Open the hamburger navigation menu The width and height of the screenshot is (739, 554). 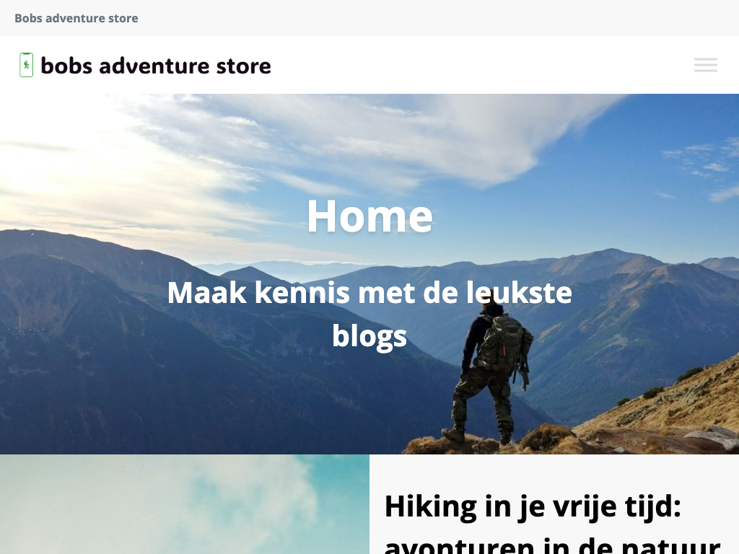706,65
